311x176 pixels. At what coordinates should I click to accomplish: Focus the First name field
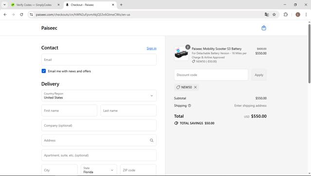click(x=69, y=111)
